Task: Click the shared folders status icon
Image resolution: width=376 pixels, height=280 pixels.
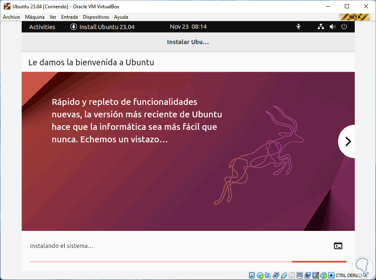Action: pyautogui.click(x=291, y=275)
